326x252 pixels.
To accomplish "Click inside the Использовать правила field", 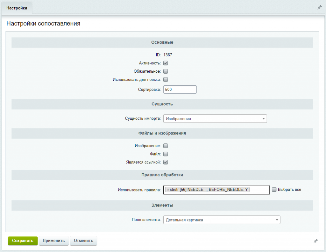I will pos(216,190).
